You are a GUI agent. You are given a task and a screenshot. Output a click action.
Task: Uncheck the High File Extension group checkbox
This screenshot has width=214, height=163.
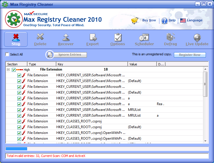click(x=14, y=70)
